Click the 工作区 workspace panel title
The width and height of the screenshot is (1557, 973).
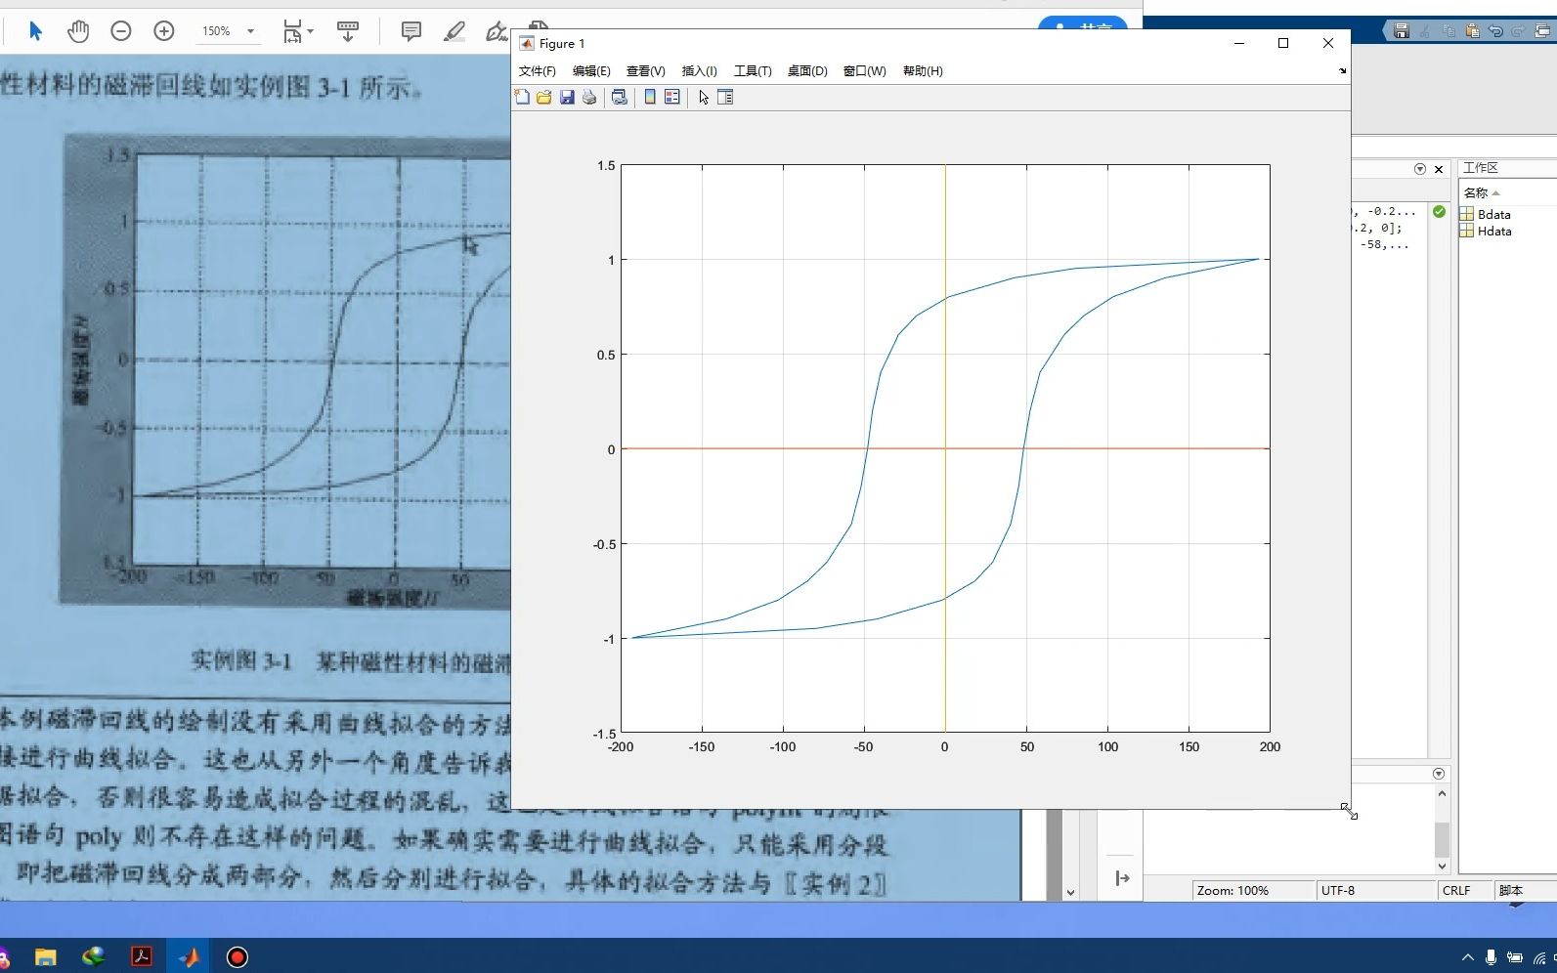pos(1480,168)
